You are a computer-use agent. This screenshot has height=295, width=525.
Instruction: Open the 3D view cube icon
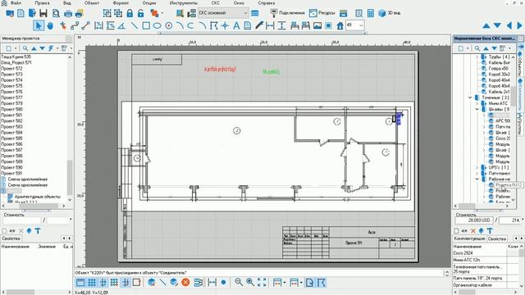[x=382, y=13]
